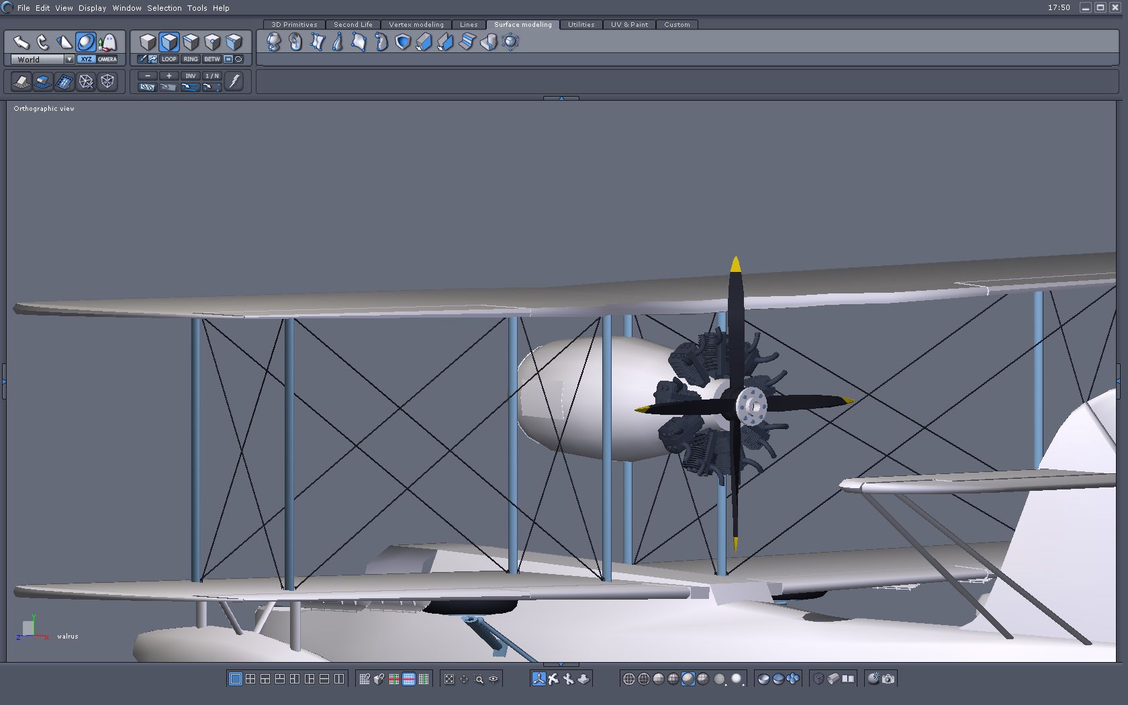Image resolution: width=1128 pixels, height=705 pixels.
Task: Shrink selection with minus button
Action: click(x=148, y=76)
